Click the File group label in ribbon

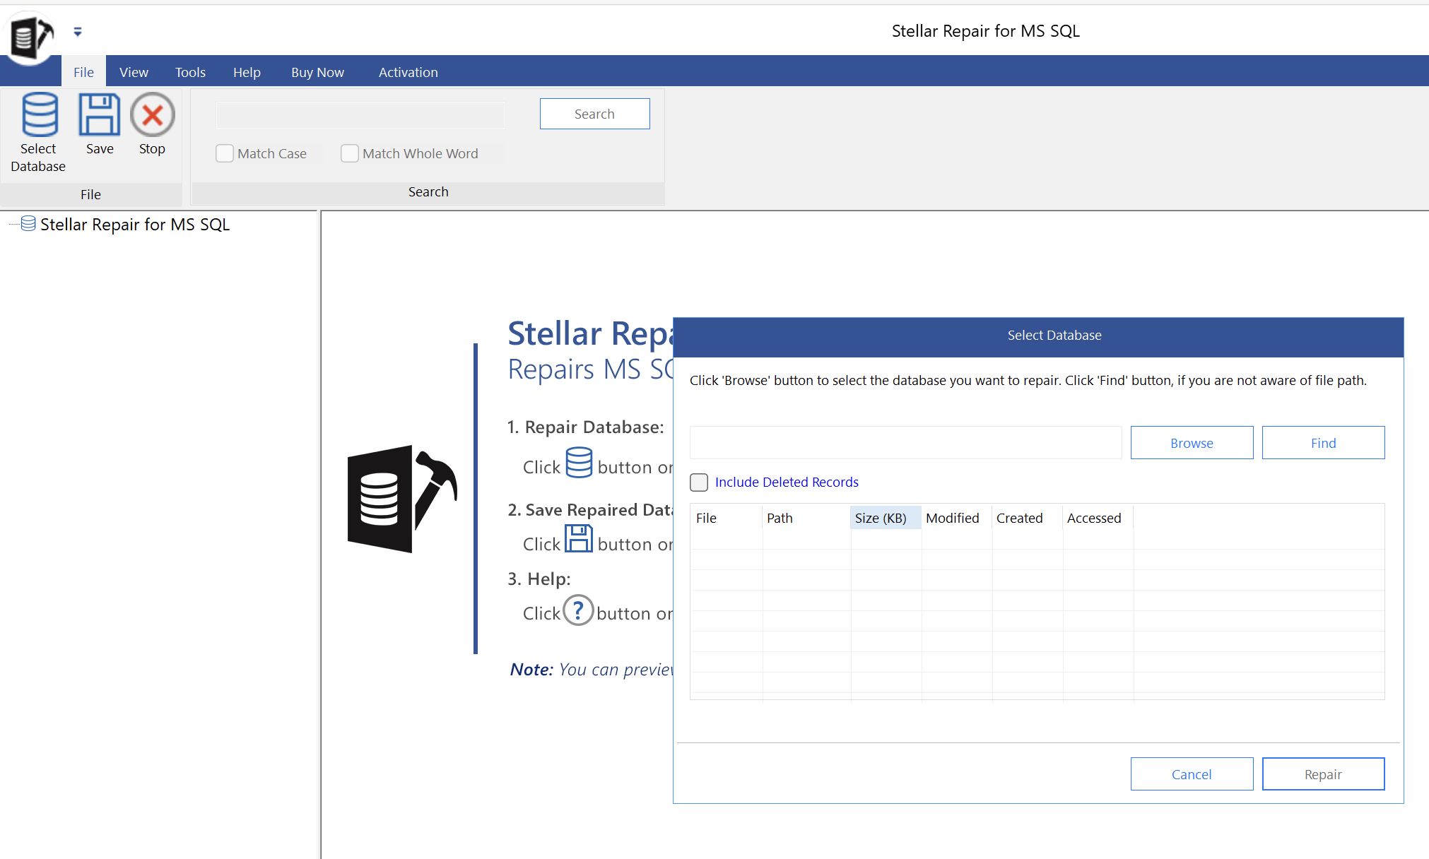90,194
